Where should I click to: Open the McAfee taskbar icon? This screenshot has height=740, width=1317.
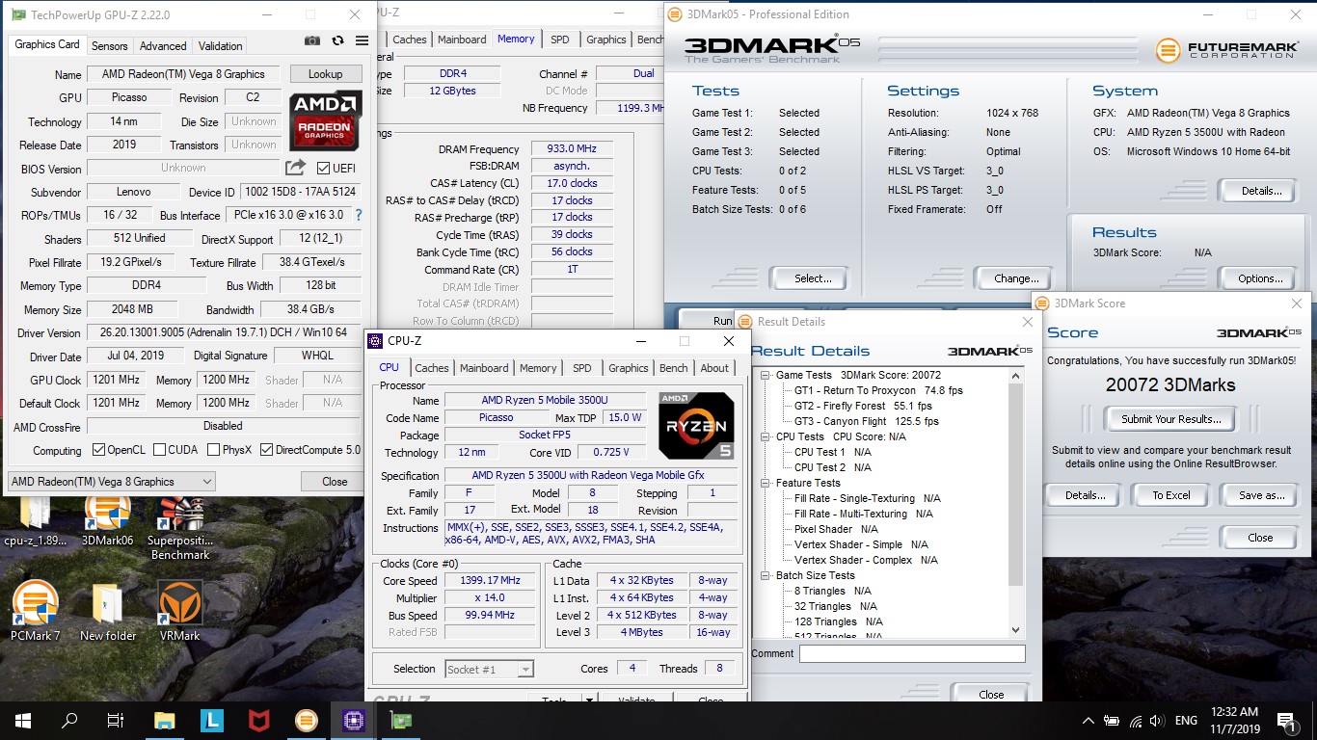click(x=258, y=720)
